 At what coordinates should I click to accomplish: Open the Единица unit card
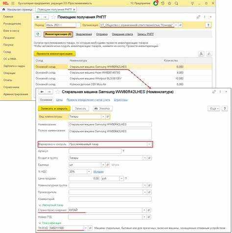pyautogui.click(x=107, y=165)
